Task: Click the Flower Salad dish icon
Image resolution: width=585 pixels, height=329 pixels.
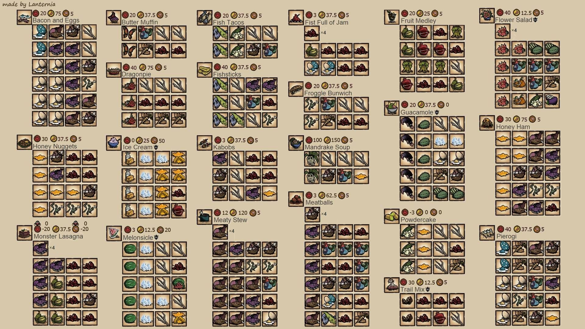Action: tap(487, 16)
